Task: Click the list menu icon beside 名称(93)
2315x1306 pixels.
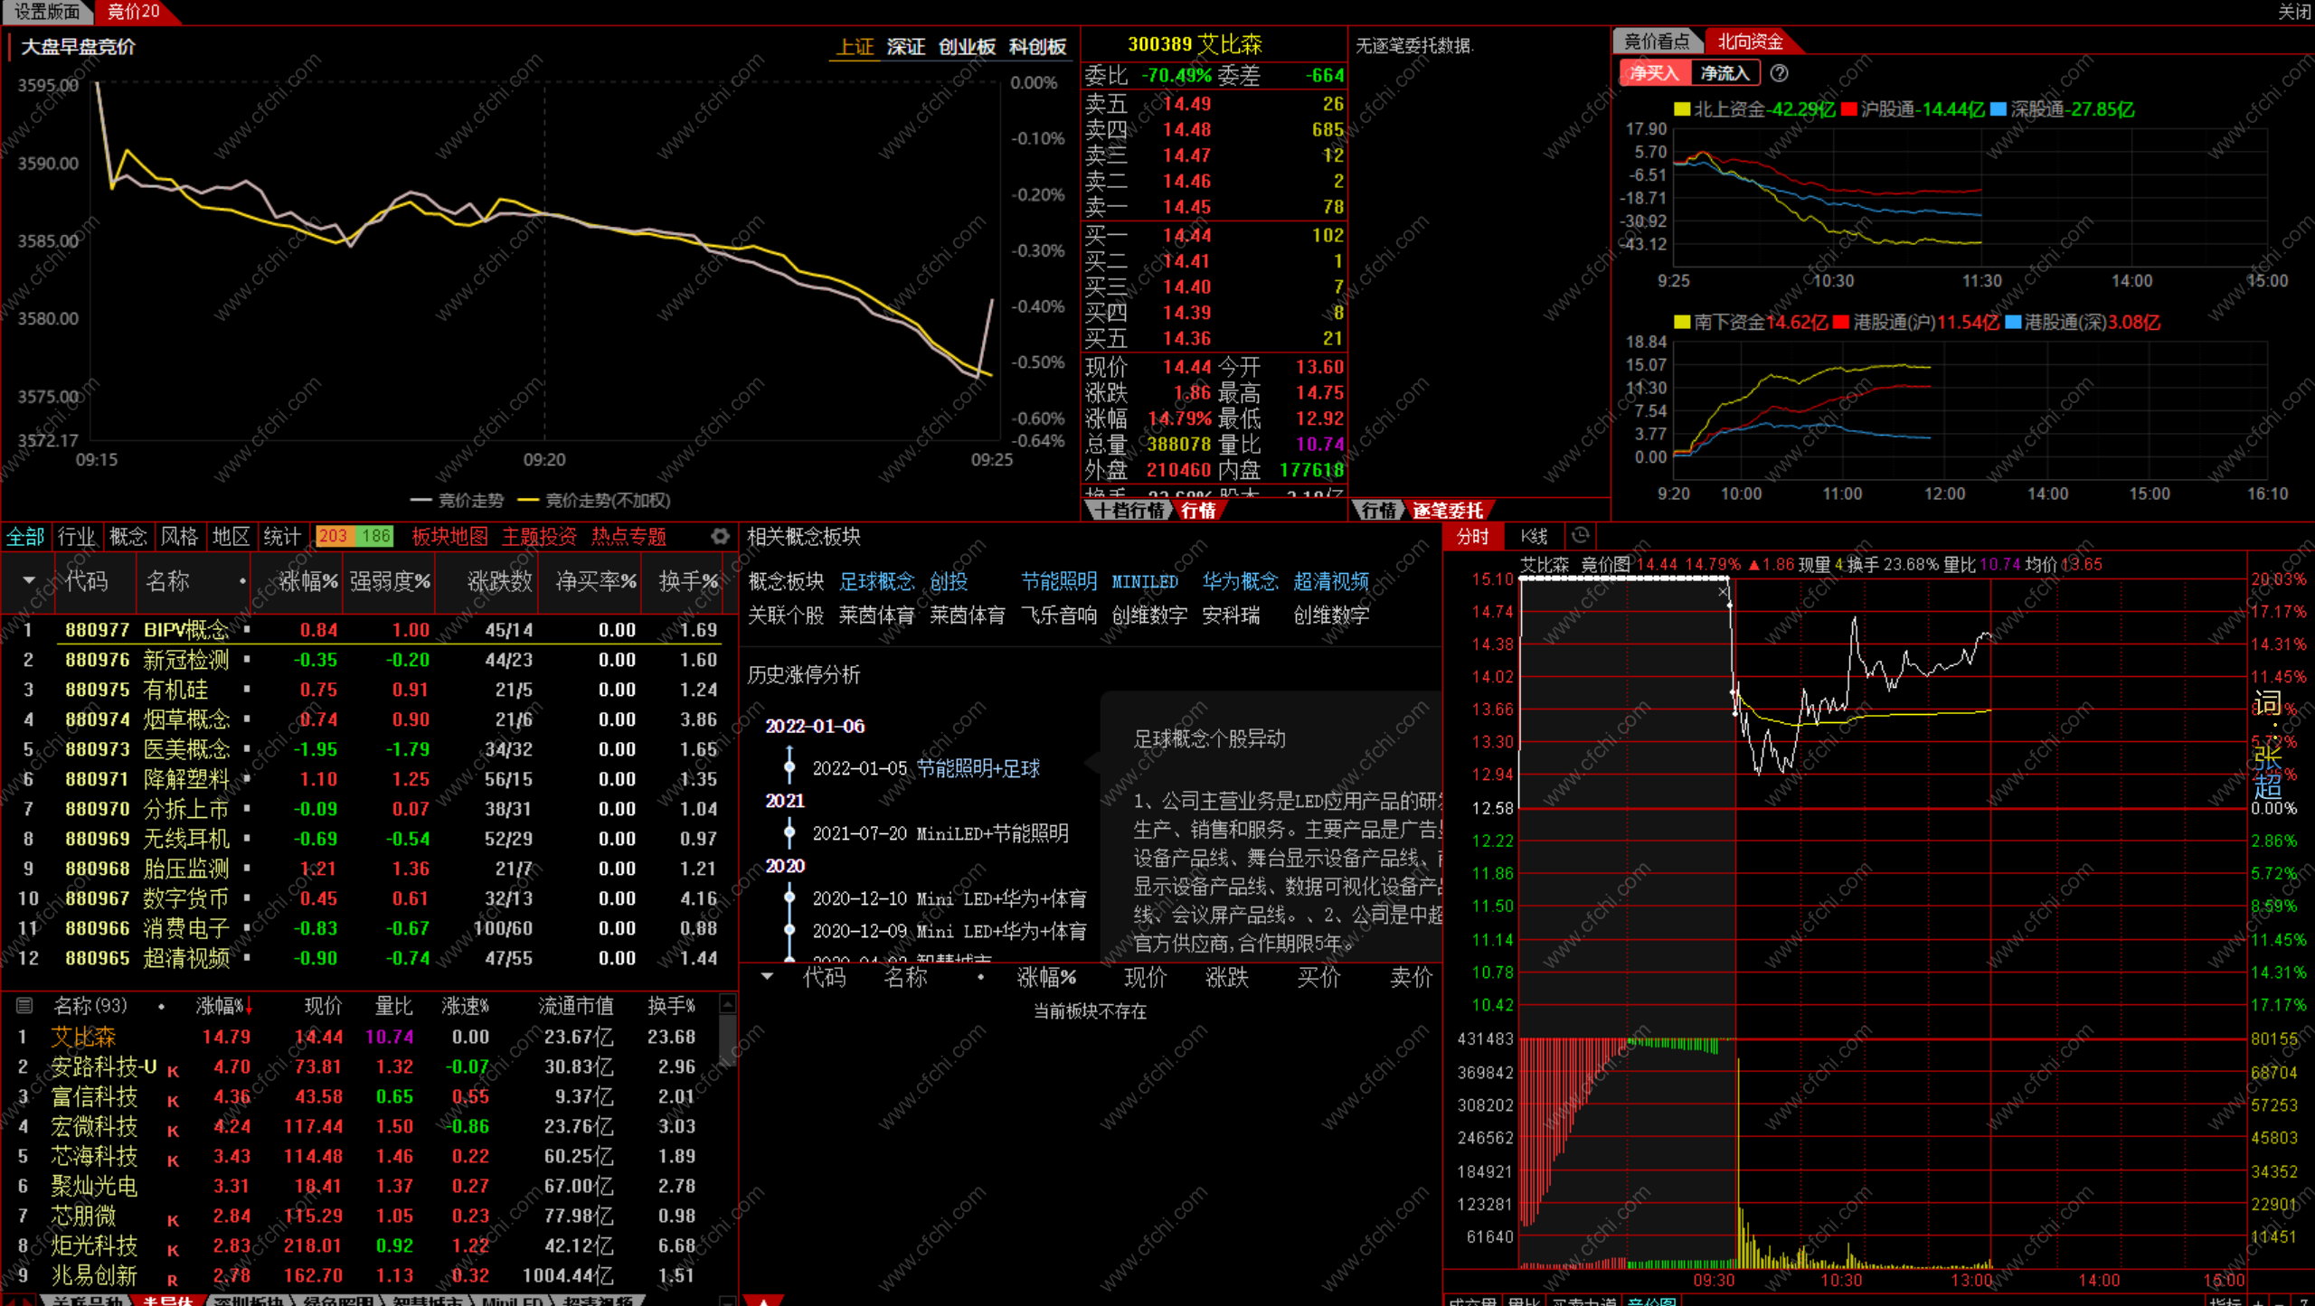Action: (x=24, y=1005)
